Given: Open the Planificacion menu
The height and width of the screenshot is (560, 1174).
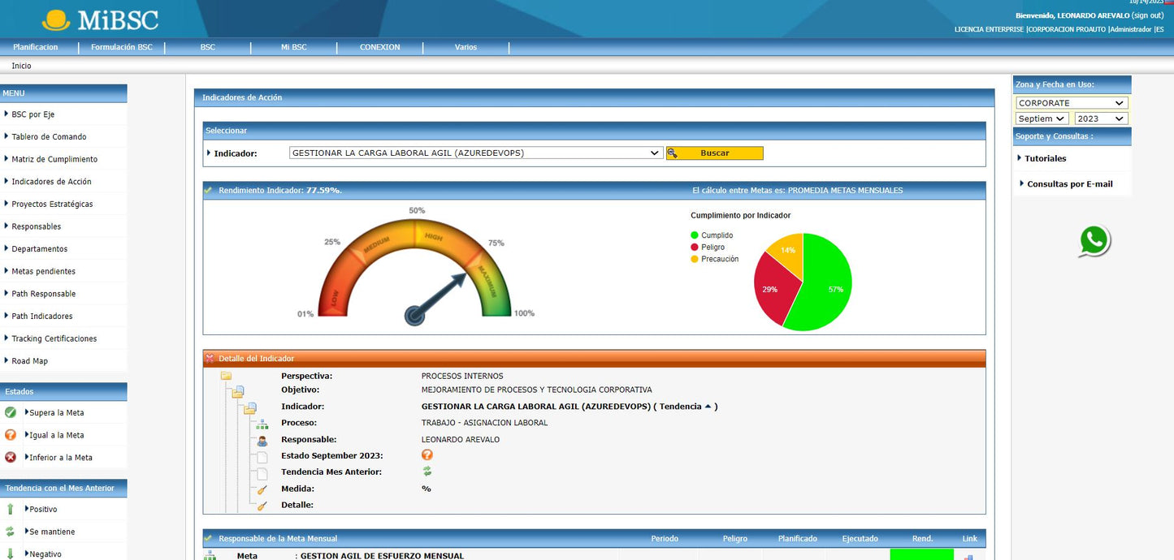Looking at the screenshot, I should pyautogui.click(x=36, y=47).
